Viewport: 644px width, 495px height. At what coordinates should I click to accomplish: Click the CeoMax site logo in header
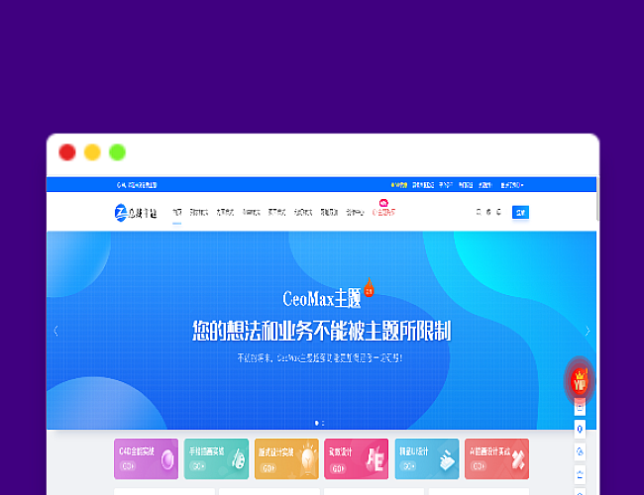tap(136, 212)
